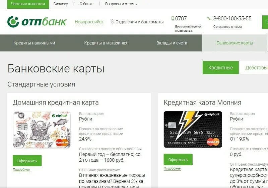
Task: Click the OTP Bank logo
Action: tap(37, 22)
